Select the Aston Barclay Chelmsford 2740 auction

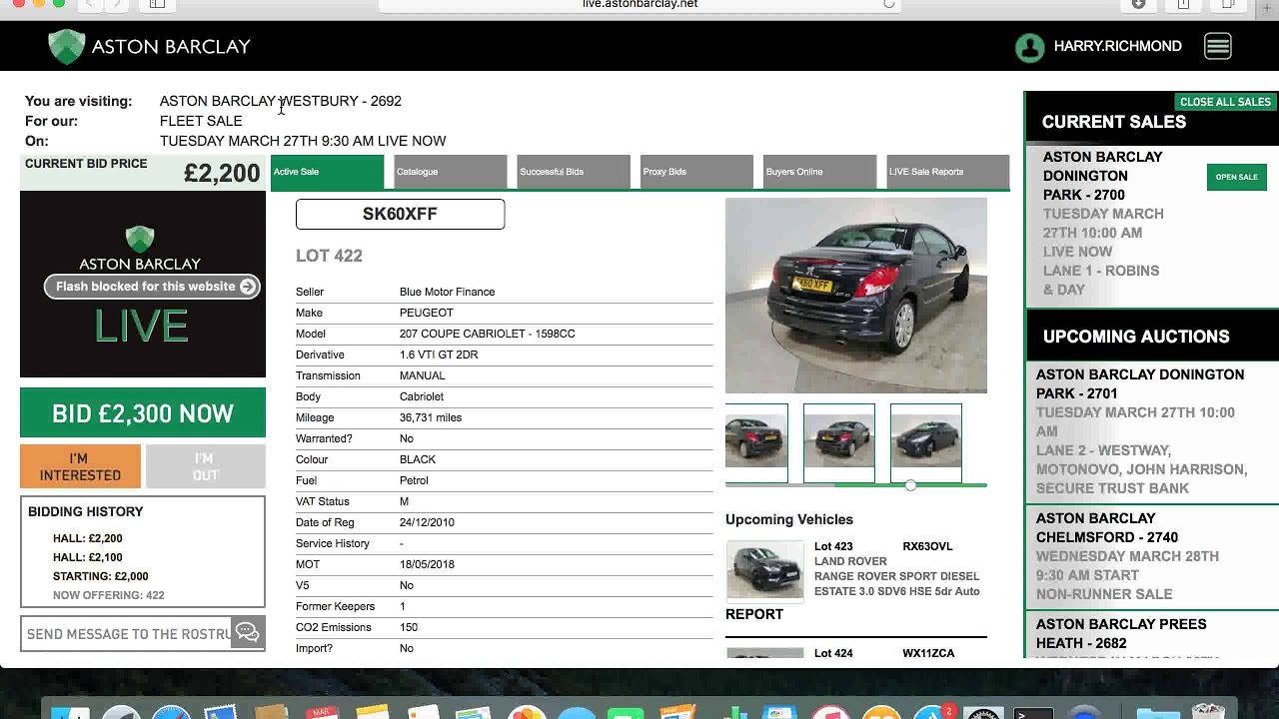[1151, 556]
